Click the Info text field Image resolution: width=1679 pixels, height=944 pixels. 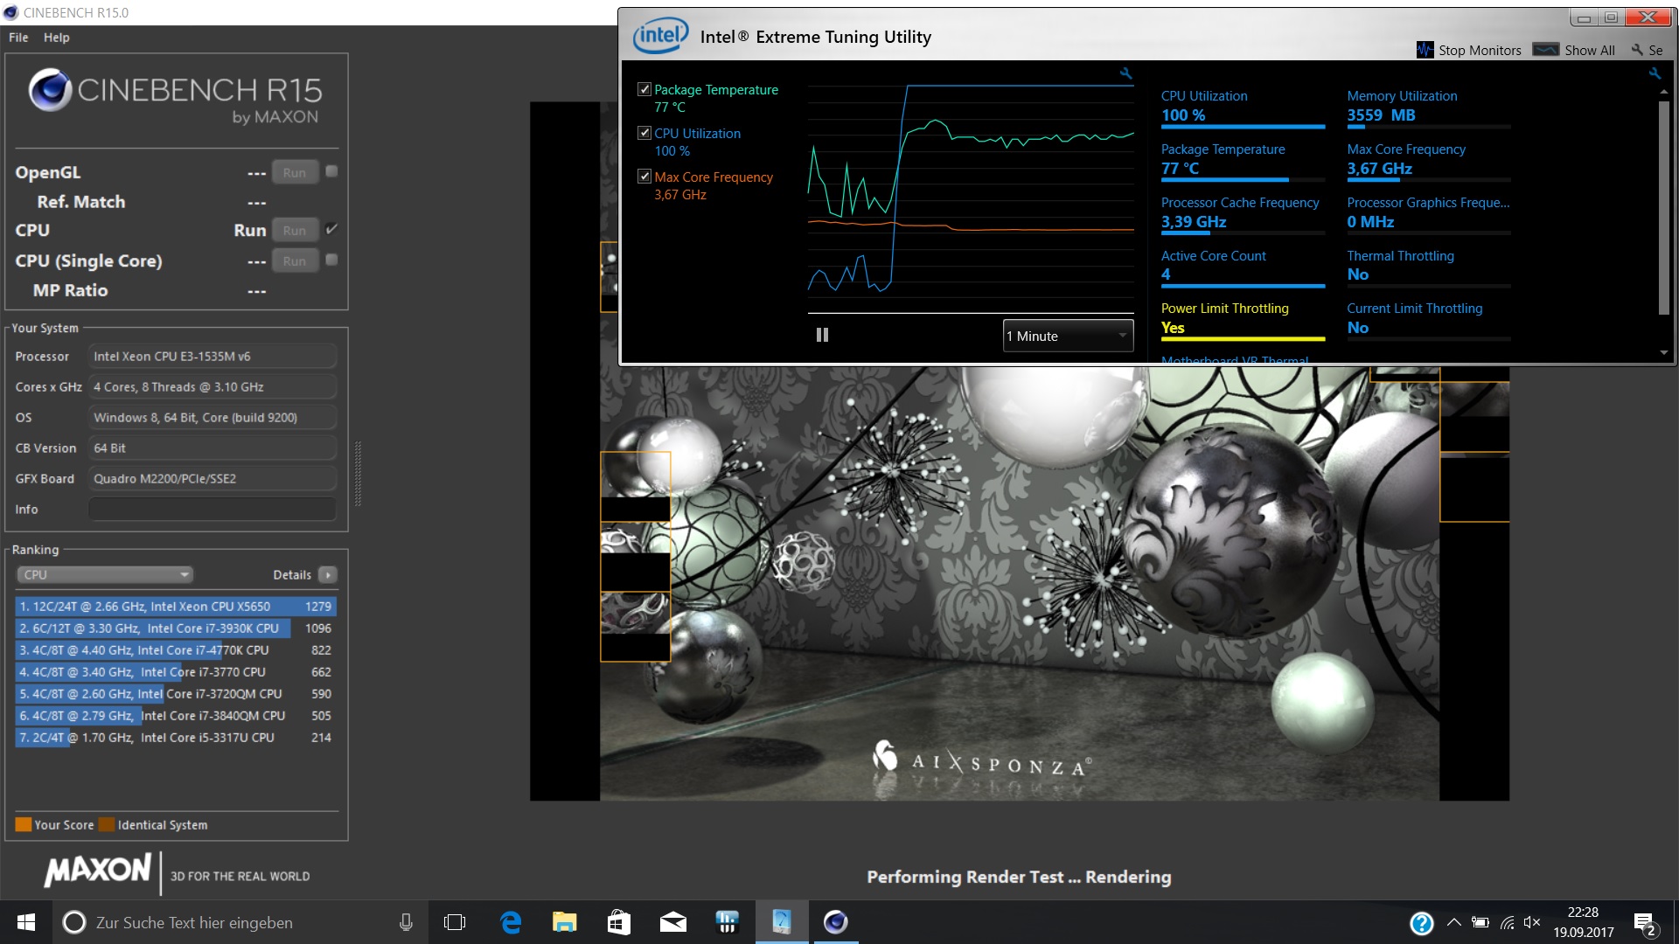(212, 509)
